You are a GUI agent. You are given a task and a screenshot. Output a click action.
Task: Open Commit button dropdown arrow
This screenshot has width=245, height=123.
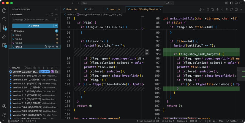pyautogui.click(x=56, y=26)
